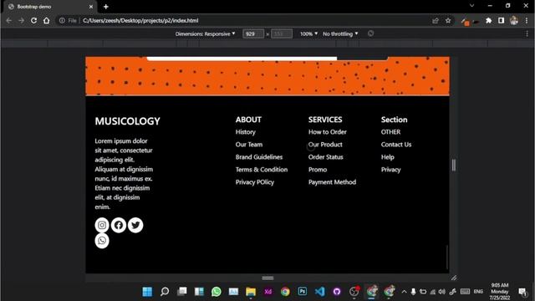Viewport: 535px width, 301px height.
Task: Close the Bootstrap demo tab
Action: [91, 7]
